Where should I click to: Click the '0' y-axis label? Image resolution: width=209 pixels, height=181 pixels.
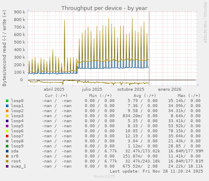(x=21, y=80)
